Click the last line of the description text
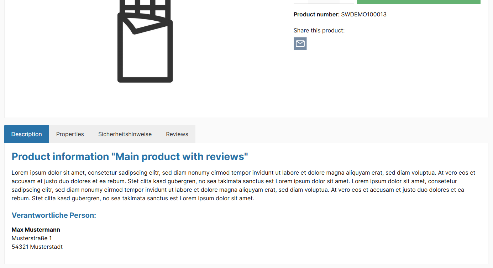The image size is (493, 268). pyautogui.click(x=133, y=199)
